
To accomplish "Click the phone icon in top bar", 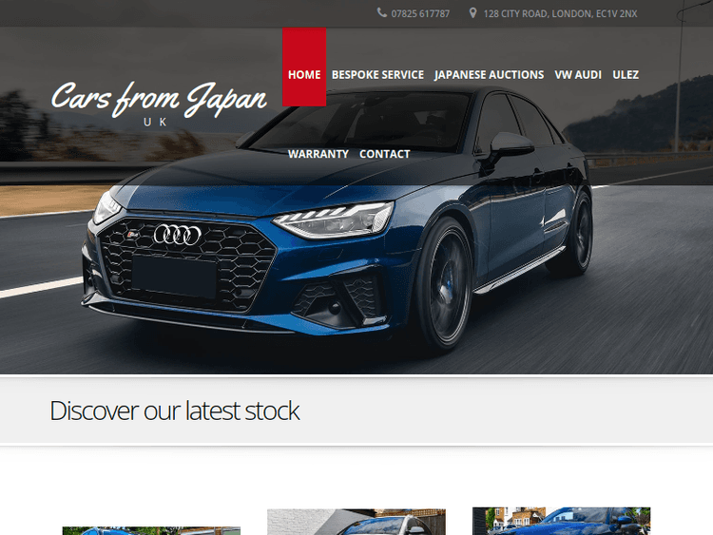I will 382,12.
